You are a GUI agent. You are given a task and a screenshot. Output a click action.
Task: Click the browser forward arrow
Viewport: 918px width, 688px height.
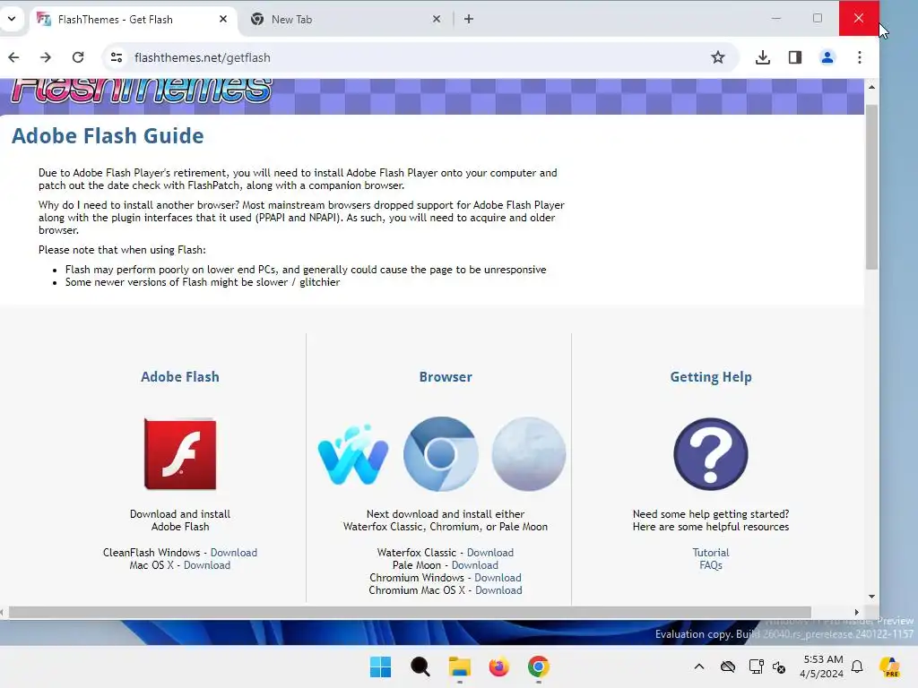46,57
